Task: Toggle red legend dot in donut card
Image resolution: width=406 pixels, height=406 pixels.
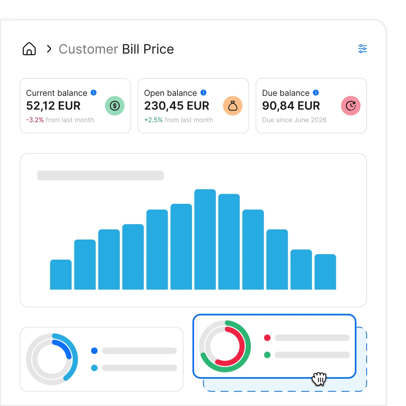Action: coord(267,338)
